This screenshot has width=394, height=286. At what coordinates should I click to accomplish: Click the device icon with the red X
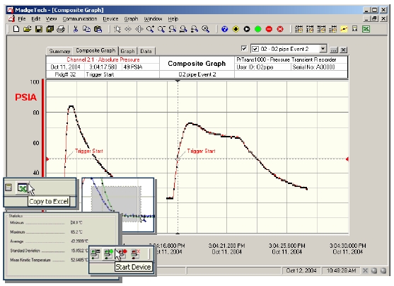[x=136, y=254]
